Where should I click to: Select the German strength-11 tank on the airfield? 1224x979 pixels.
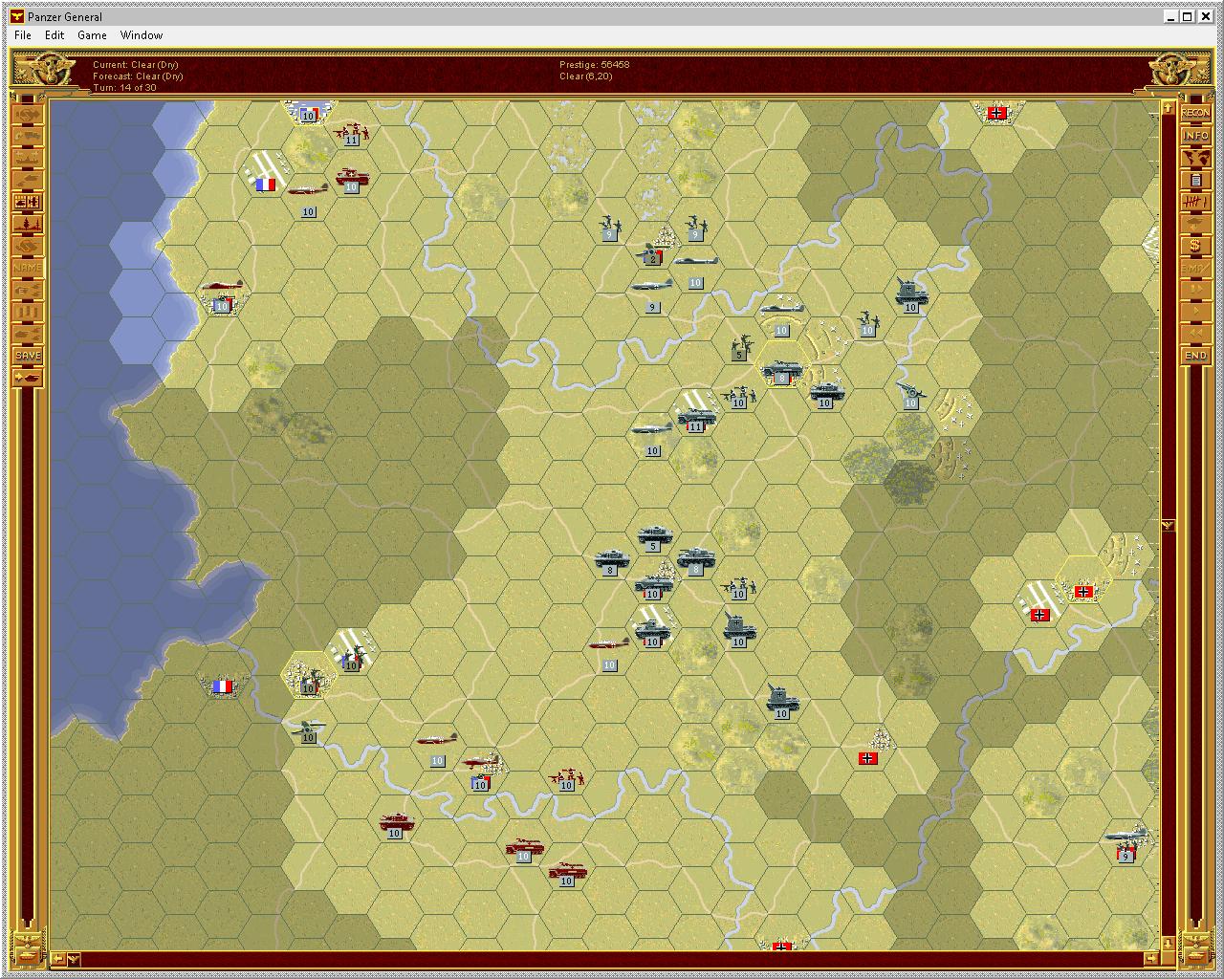coord(694,417)
